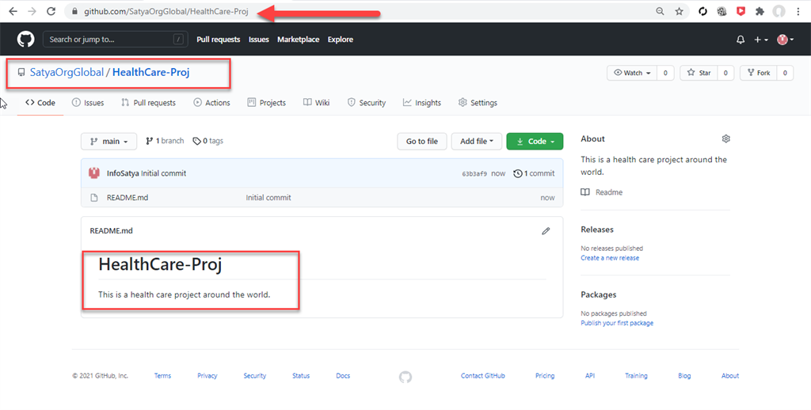811x410 pixels.
Task: Open the notifications bell icon
Action: [x=741, y=40]
